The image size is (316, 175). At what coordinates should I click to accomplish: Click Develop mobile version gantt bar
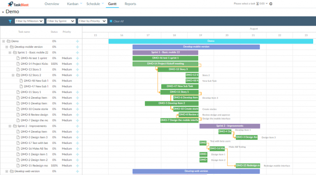(196, 47)
